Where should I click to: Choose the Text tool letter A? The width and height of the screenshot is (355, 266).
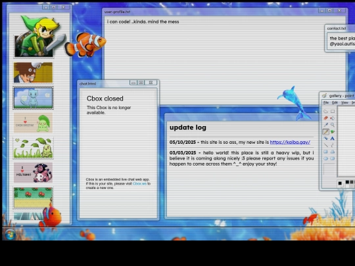(x=333, y=139)
